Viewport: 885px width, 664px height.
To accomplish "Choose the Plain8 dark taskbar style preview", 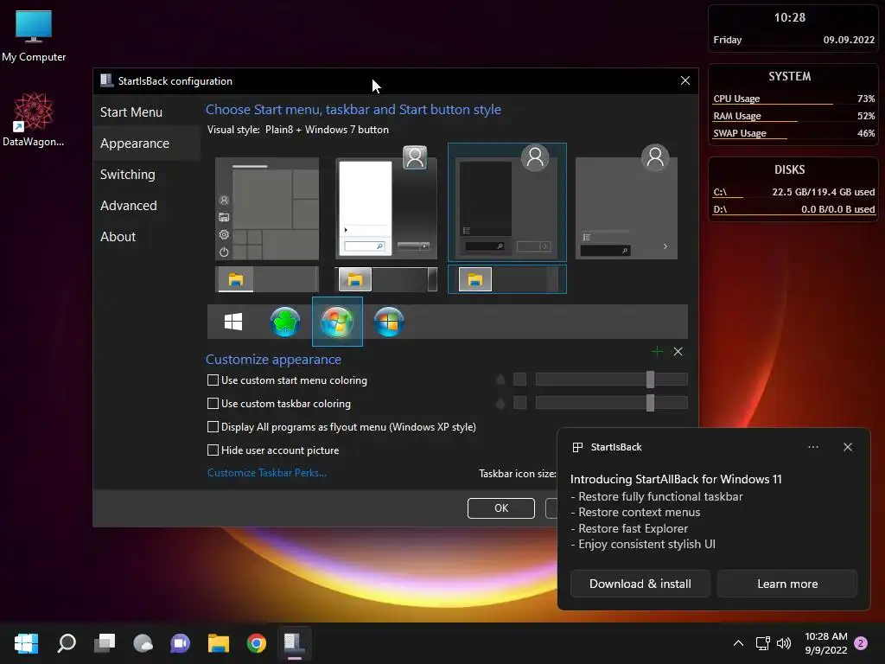I will coord(506,279).
